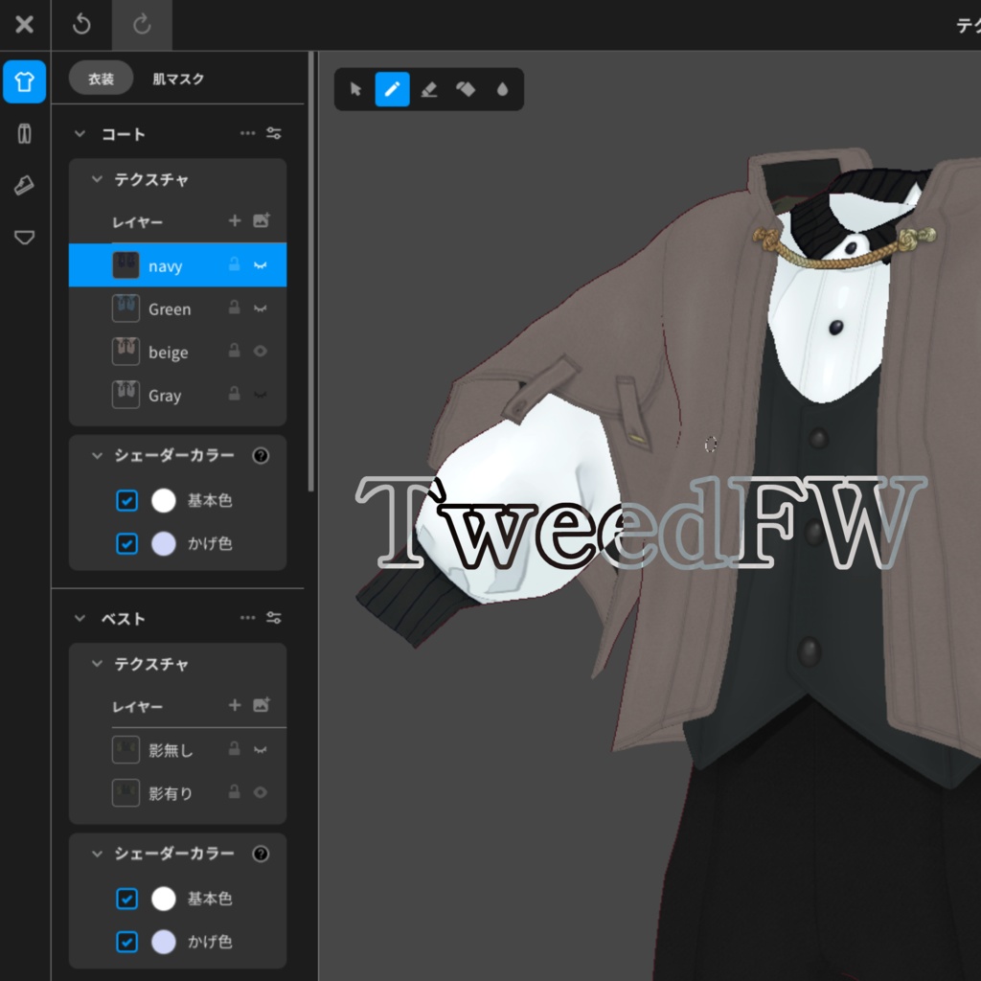This screenshot has height=981, width=981.
Task: Uncheck コート 基本色 checkbox
Action: (x=127, y=500)
